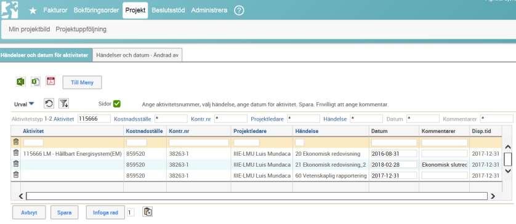Open the help question mark icon
The height and width of the screenshot is (224, 516).
coord(239,10)
